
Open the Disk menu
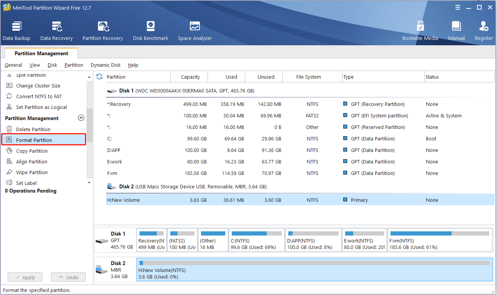[52, 65]
